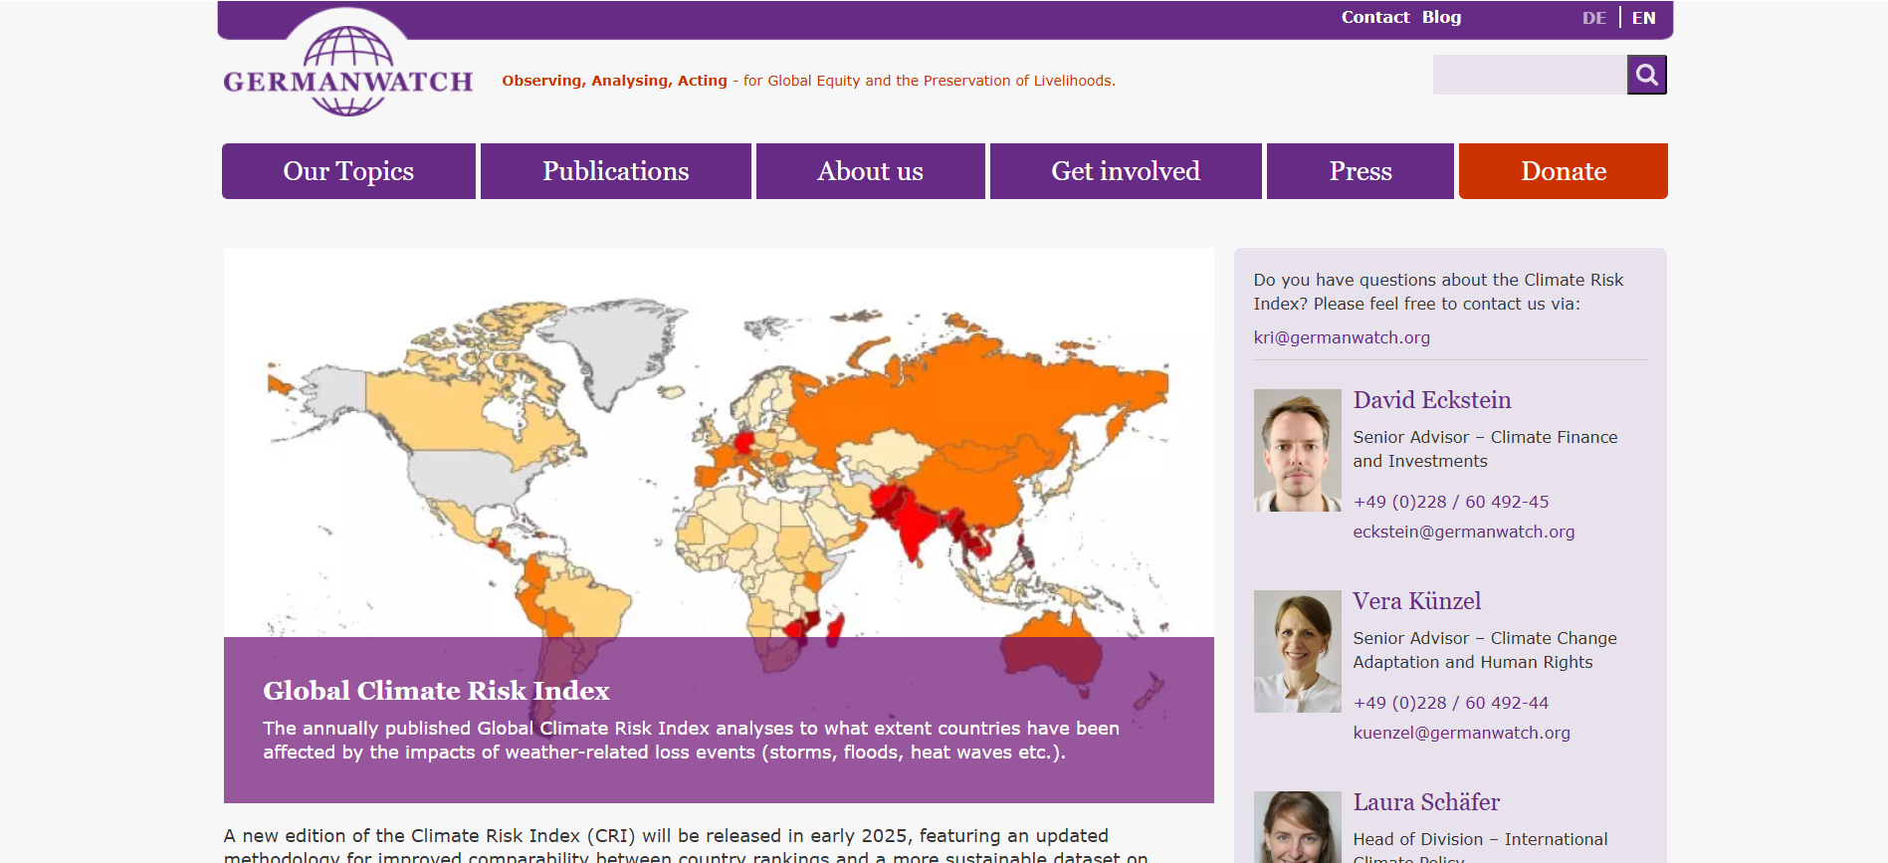Screen dimensions: 1888x863
Task: Click 'Senior Advisor – Climate Change Adaptation' text
Action: click(x=1485, y=650)
